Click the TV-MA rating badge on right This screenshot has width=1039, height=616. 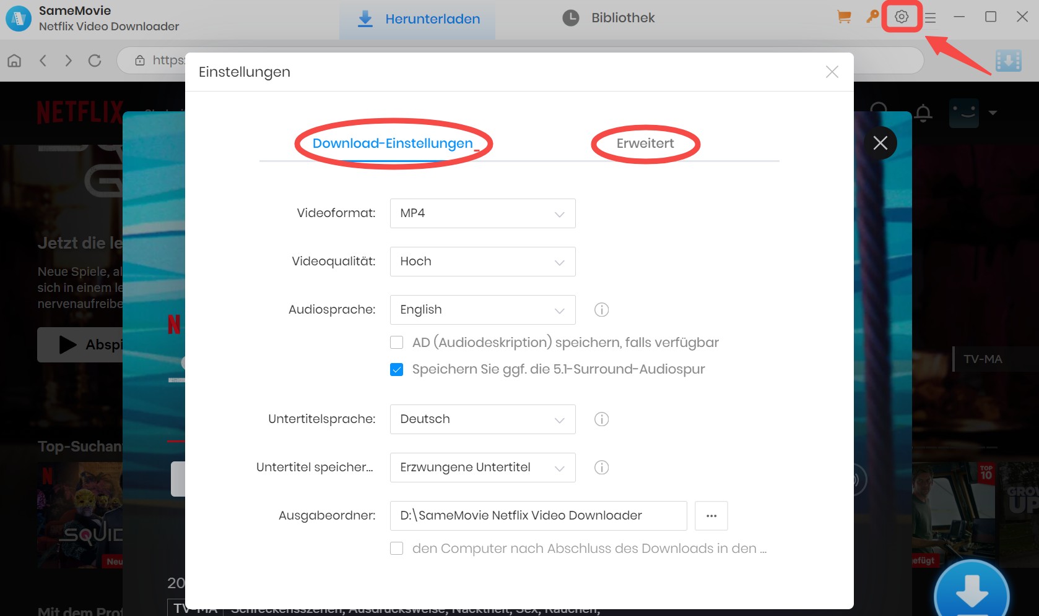983,359
